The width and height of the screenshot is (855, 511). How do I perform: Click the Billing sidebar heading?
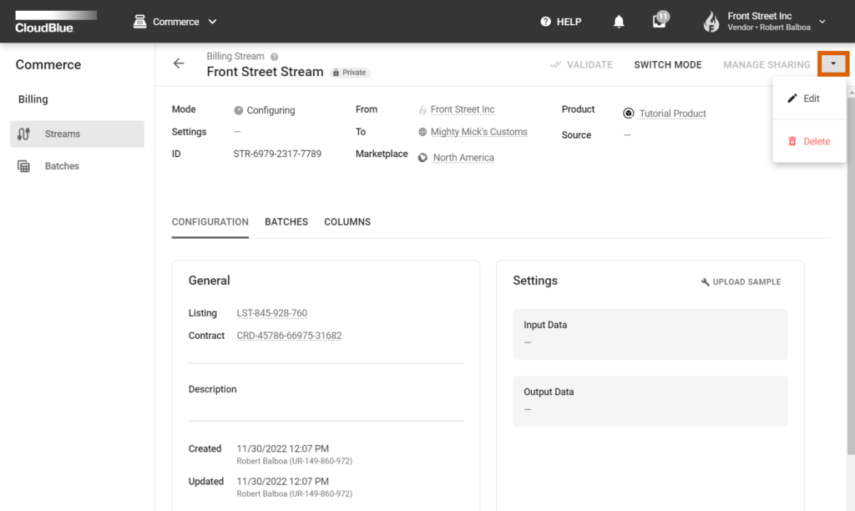pyautogui.click(x=33, y=99)
